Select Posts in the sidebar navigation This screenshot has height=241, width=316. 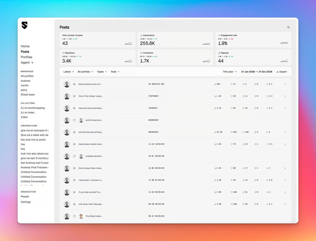(25, 52)
